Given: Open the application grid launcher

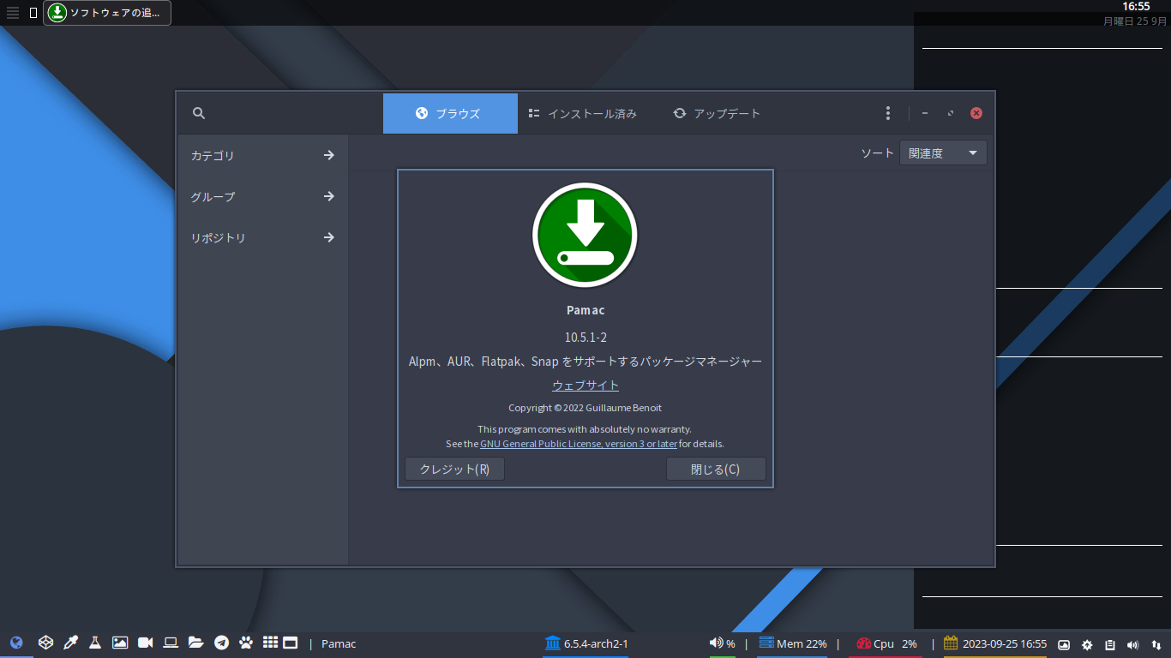Looking at the screenshot, I should click(269, 643).
